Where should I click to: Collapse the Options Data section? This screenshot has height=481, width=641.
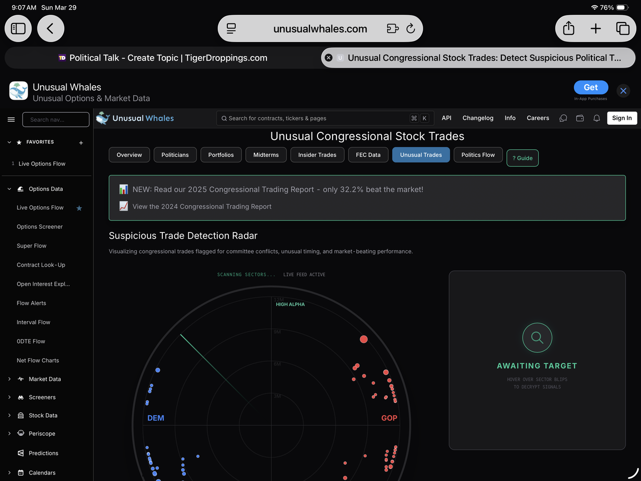tap(9, 189)
